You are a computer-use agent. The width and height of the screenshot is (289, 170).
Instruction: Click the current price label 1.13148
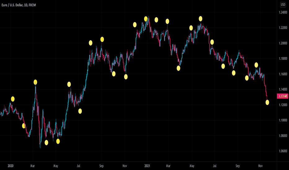282,96
